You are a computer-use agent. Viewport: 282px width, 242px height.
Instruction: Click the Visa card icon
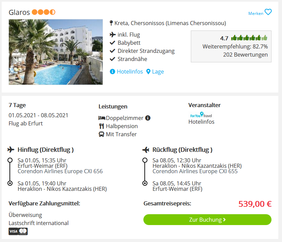point(13,231)
